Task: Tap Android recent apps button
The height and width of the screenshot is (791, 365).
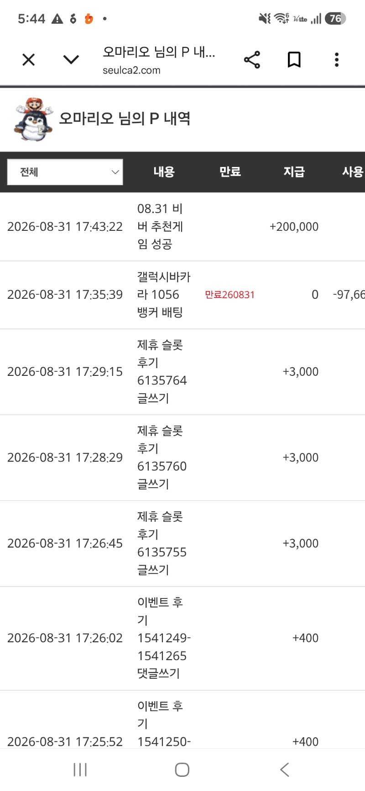Action: pos(80,770)
